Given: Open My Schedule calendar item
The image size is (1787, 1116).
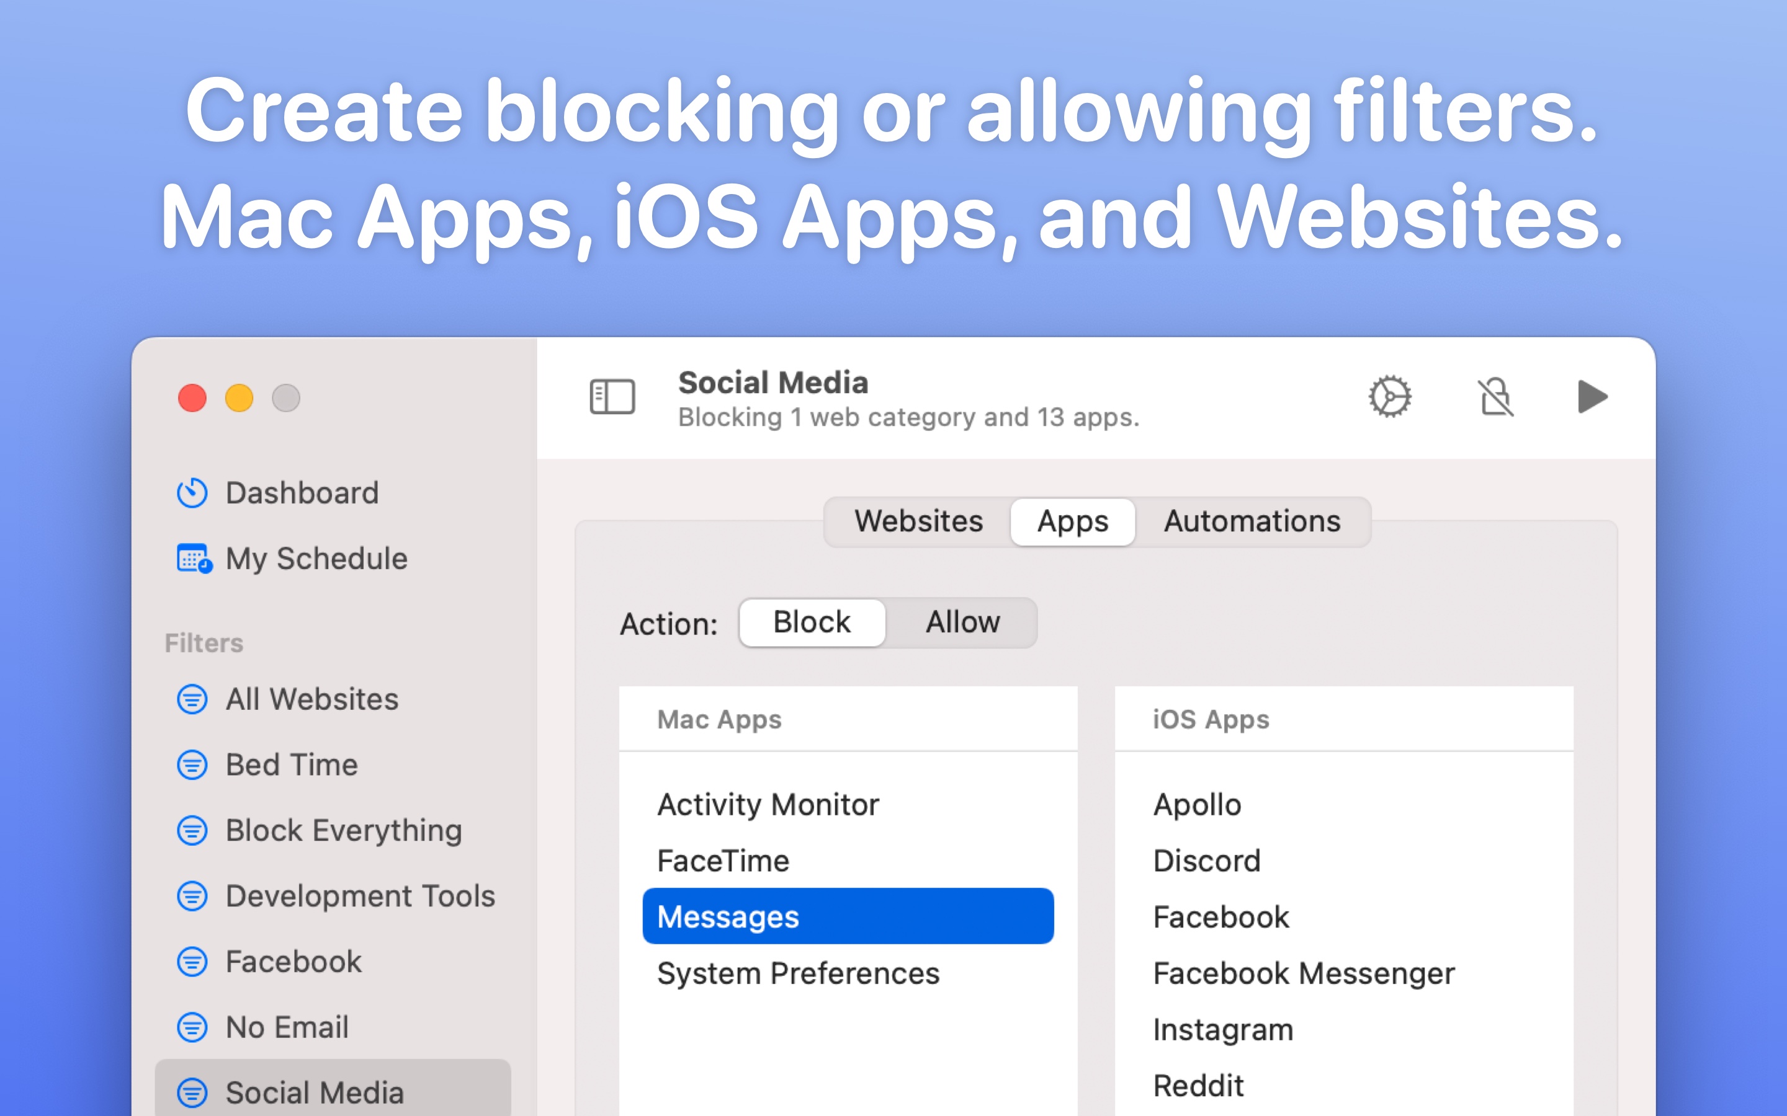Looking at the screenshot, I should click(x=315, y=558).
